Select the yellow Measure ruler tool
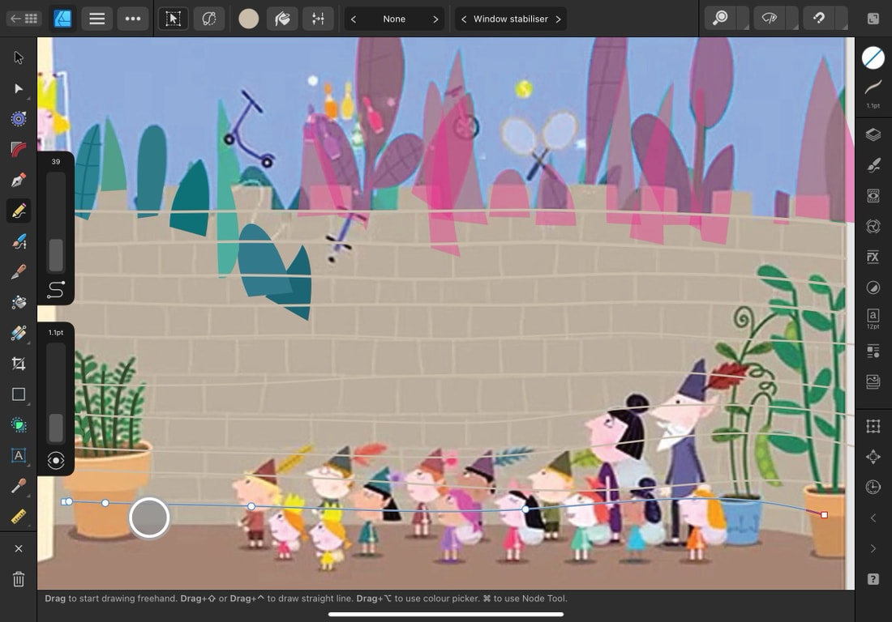 pos(18,517)
